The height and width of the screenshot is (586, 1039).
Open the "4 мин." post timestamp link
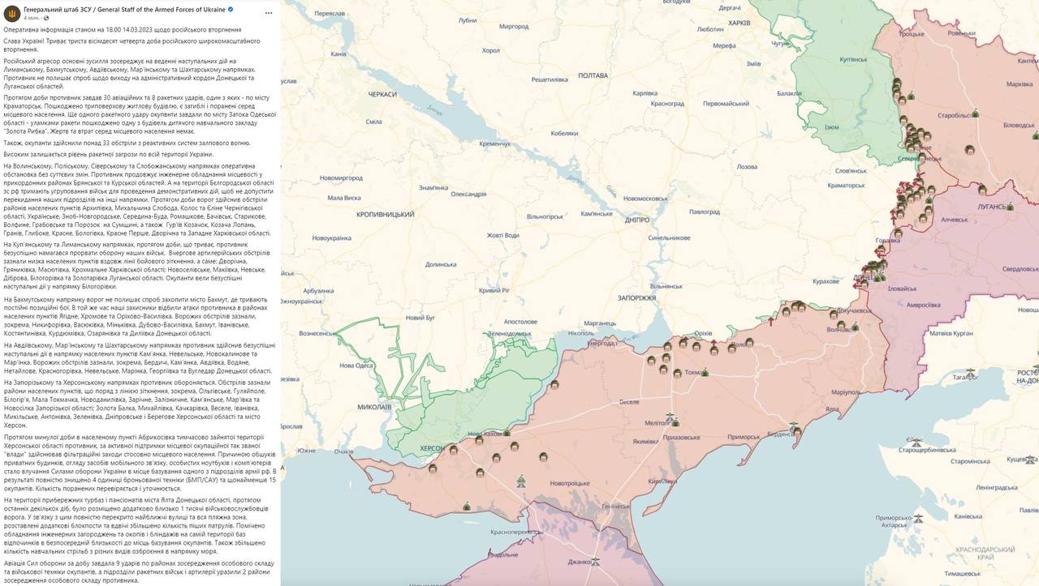click(x=32, y=17)
